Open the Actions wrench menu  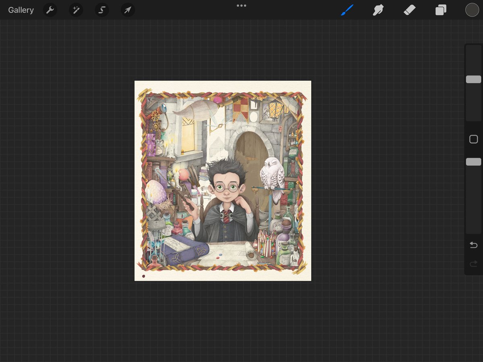pyautogui.click(x=50, y=10)
